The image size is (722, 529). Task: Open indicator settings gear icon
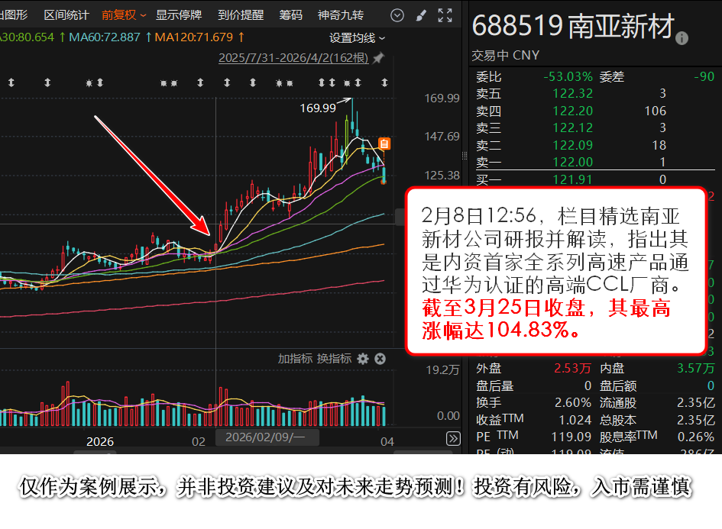363,359
